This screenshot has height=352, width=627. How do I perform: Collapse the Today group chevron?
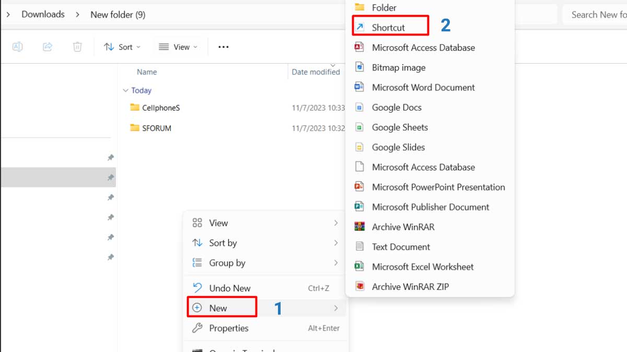(125, 91)
